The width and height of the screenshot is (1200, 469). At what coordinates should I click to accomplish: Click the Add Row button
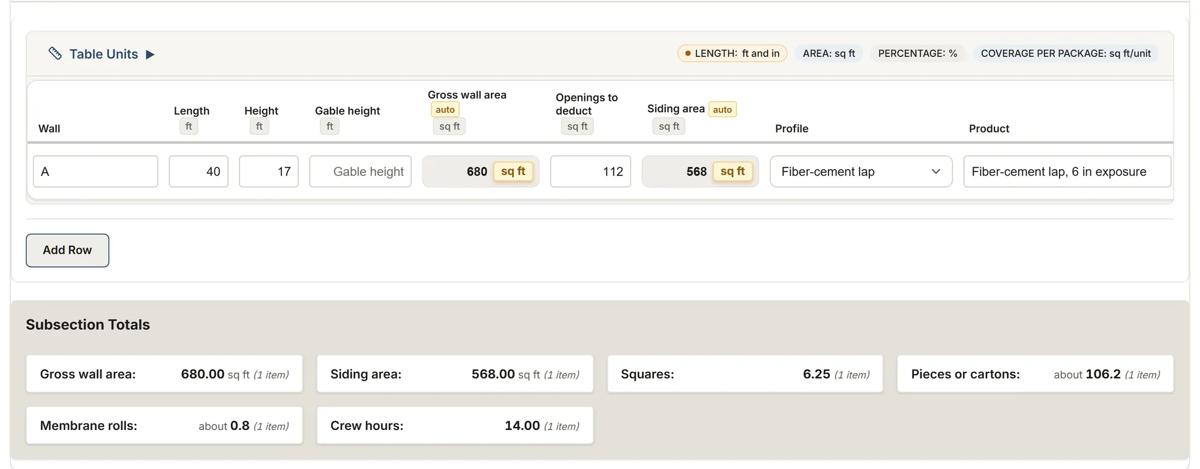67,250
